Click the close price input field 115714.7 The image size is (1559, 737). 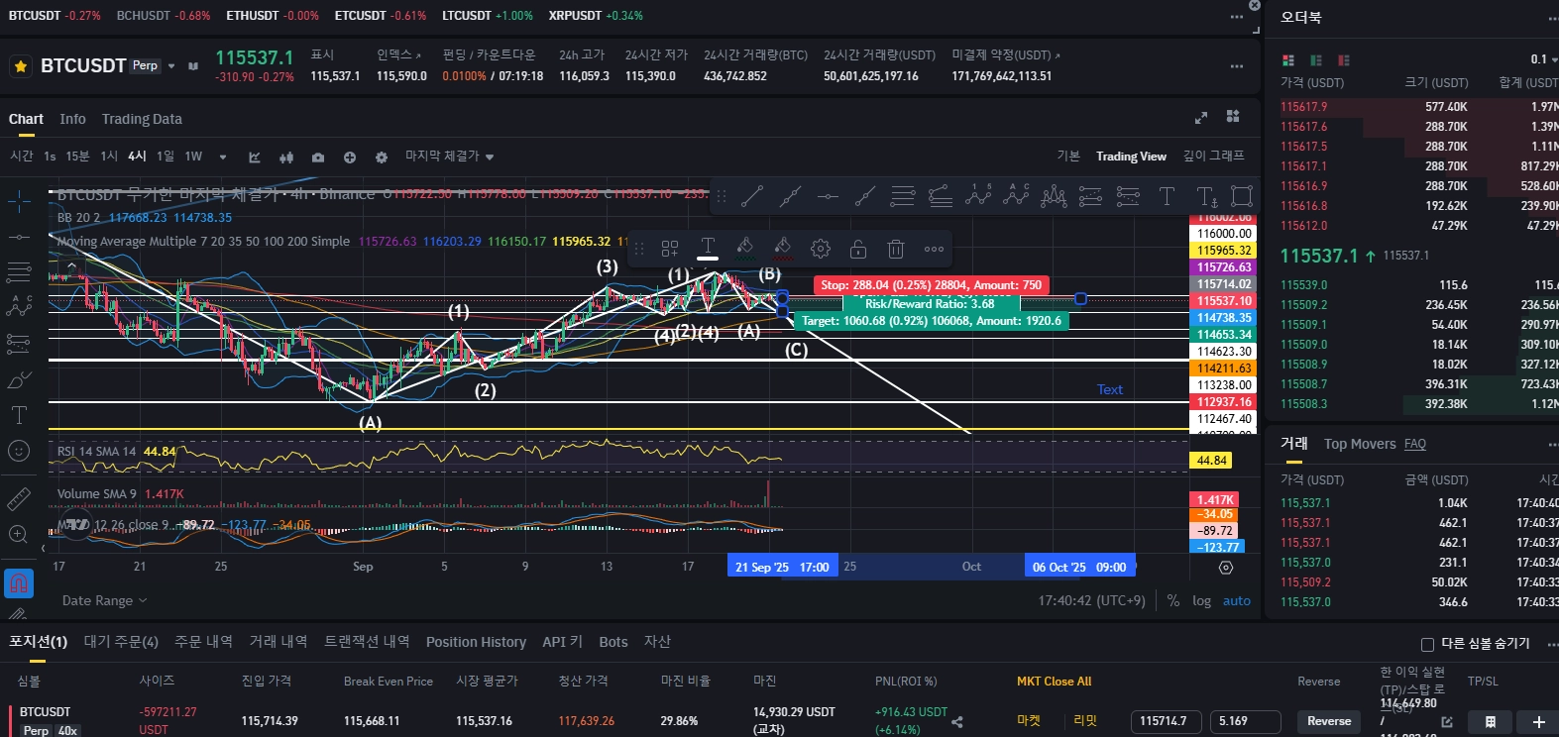click(x=1166, y=721)
